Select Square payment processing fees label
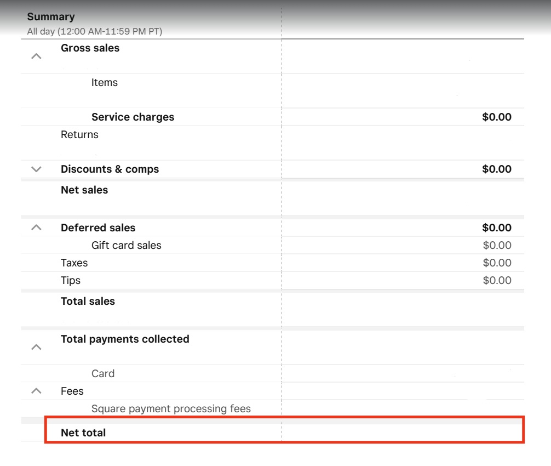 click(171, 409)
